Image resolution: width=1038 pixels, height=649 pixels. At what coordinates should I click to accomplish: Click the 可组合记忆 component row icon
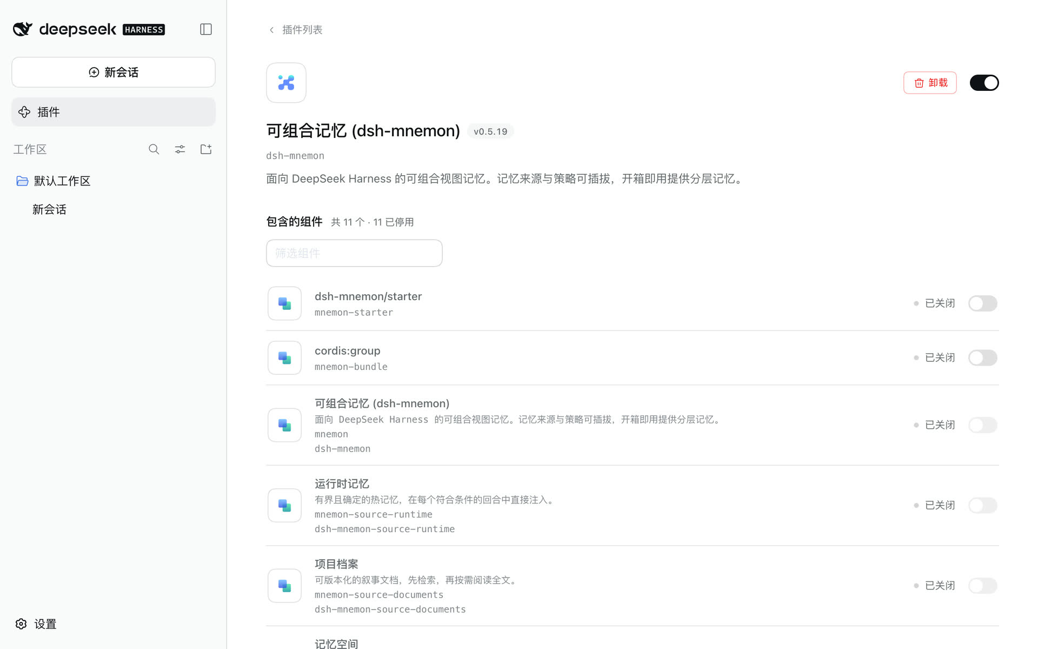click(x=284, y=425)
